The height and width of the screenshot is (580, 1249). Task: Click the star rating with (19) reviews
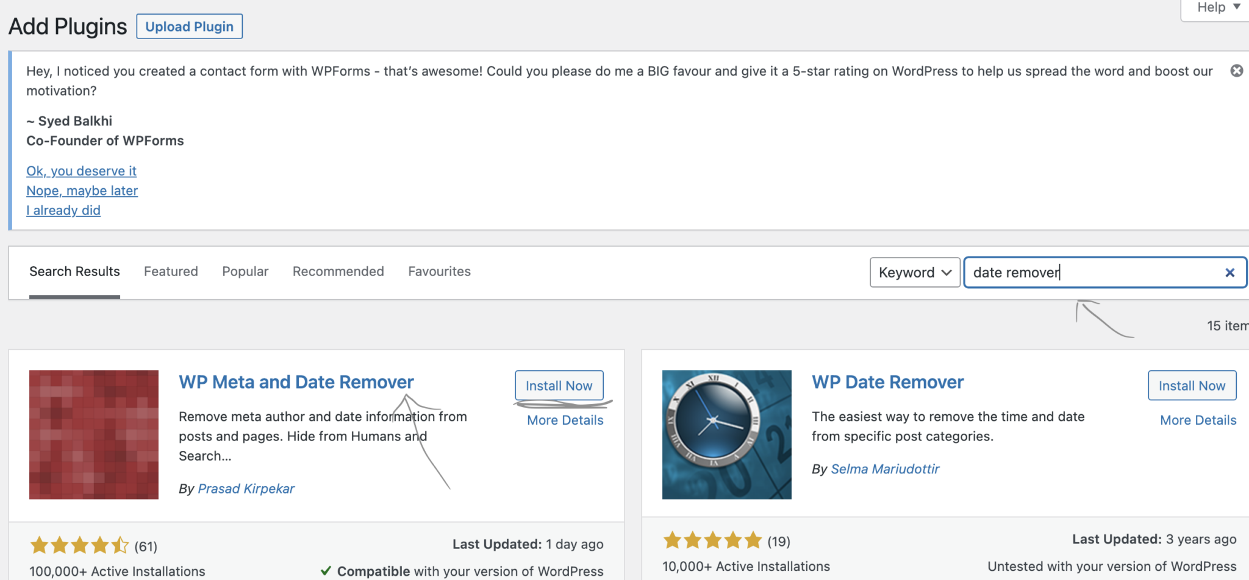pyautogui.click(x=712, y=540)
